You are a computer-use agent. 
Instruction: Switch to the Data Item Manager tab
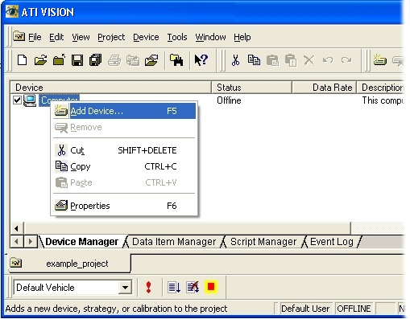pyautogui.click(x=174, y=242)
